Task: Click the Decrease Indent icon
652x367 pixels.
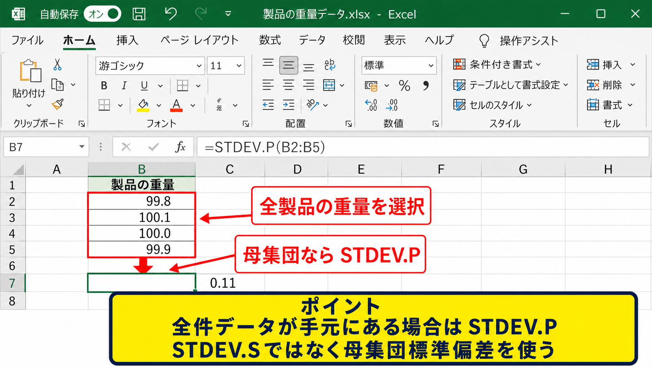Action: point(268,105)
